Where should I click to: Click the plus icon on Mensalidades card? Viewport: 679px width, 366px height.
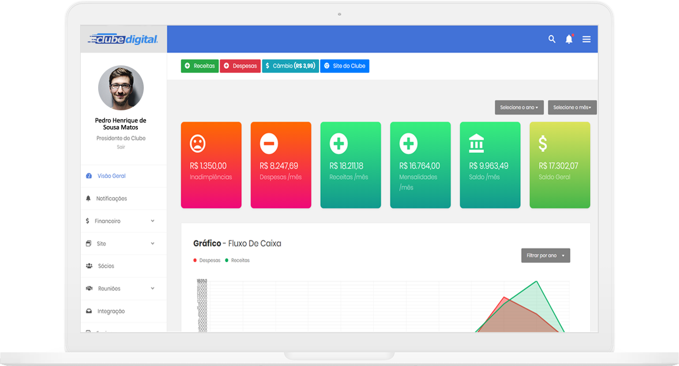point(408,143)
